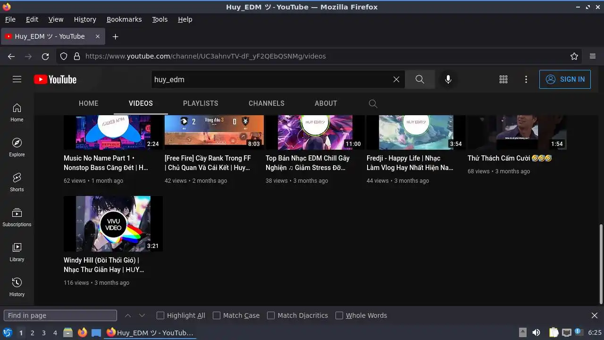Click Windy Hill 3:21 thumbnail
Screen dimensions: 604x340
tap(113, 224)
